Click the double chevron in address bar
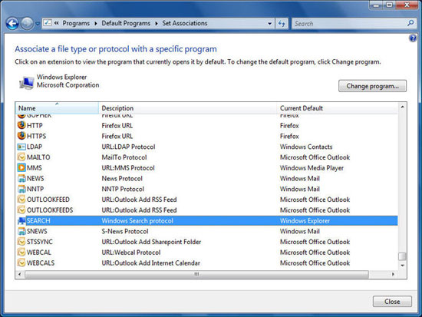Image resolution: width=422 pixels, height=317 pixels. (x=57, y=23)
